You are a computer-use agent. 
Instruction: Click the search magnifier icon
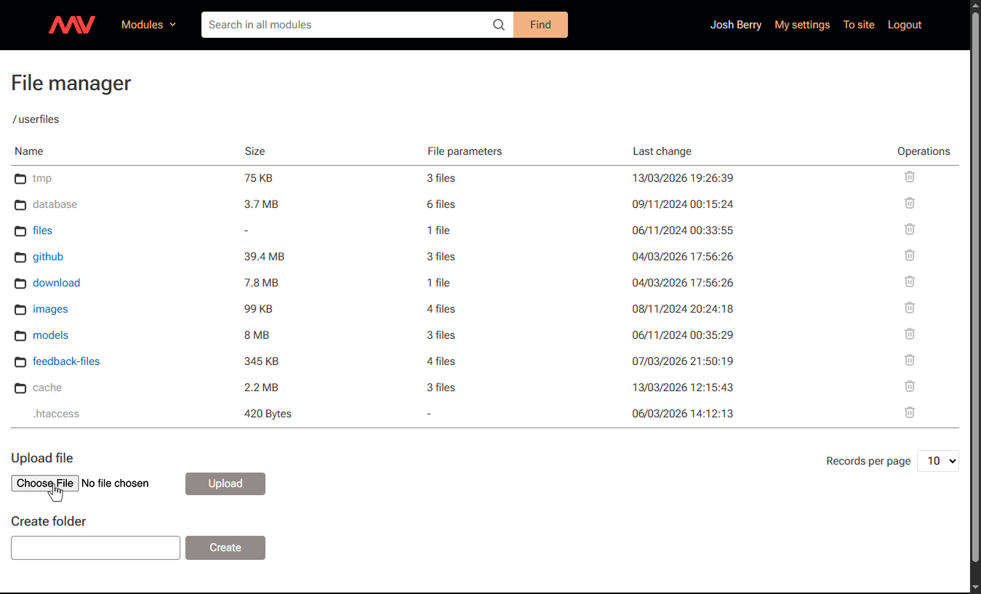pos(498,25)
